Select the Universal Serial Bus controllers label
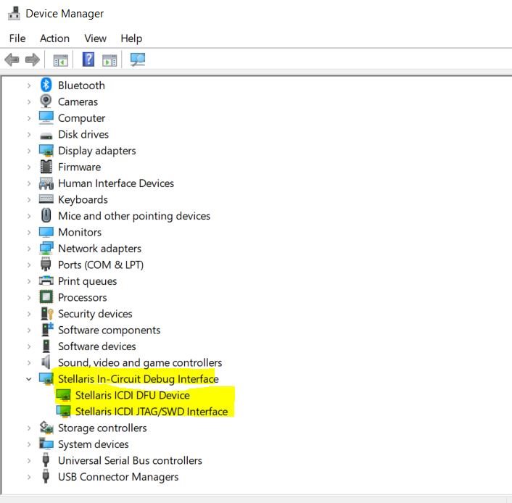The height and width of the screenshot is (503, 512). coord(130,460)
